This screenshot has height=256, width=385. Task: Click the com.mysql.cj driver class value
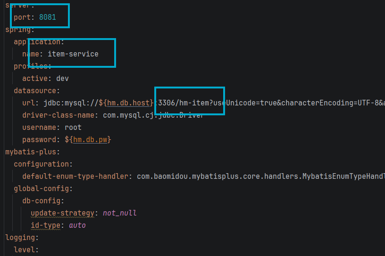coord(153,115)
